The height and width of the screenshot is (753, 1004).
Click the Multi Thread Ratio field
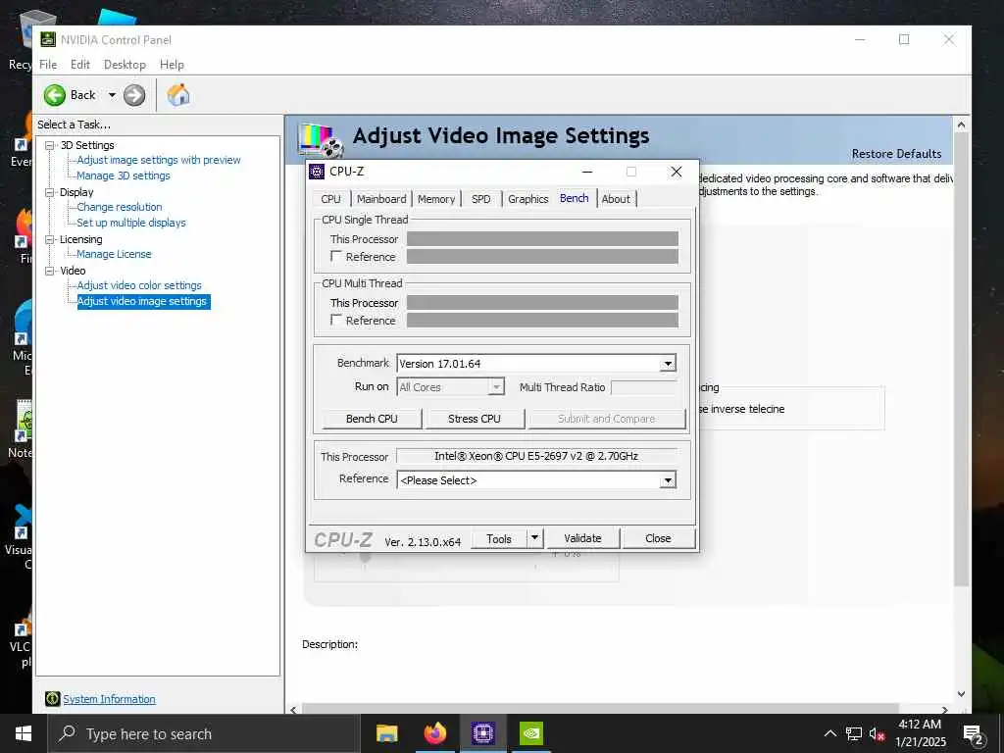[x=643, y=387]
